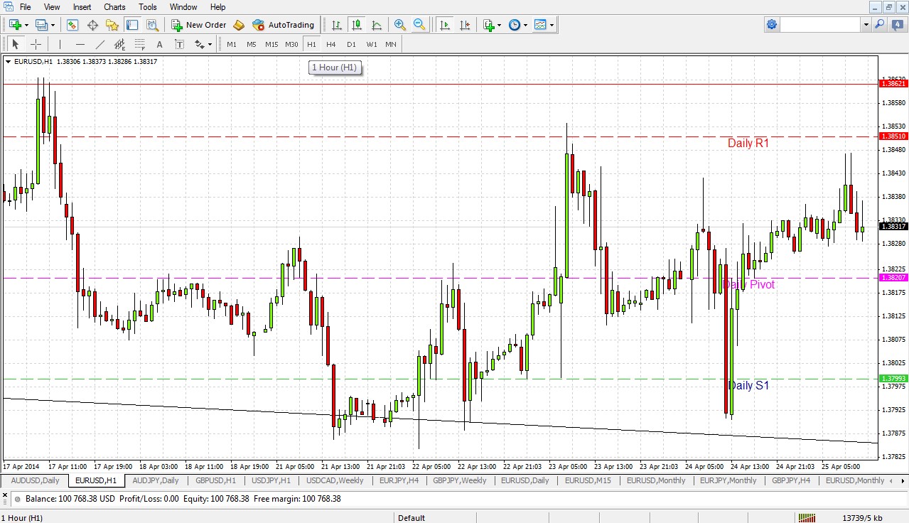Switch chart to Candlesticks display
The height and width of the screenshot is (523, 909).
tap(356, 25)
